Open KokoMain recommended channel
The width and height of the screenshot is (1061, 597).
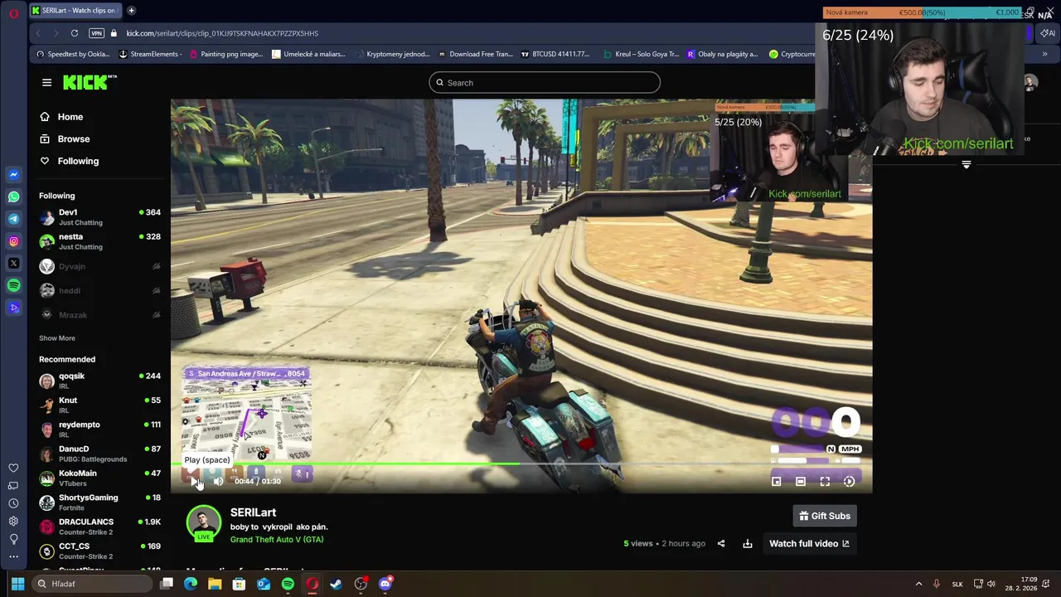point(99,478)
